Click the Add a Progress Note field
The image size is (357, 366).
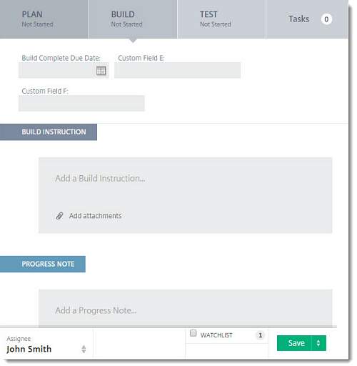point(186,308)
